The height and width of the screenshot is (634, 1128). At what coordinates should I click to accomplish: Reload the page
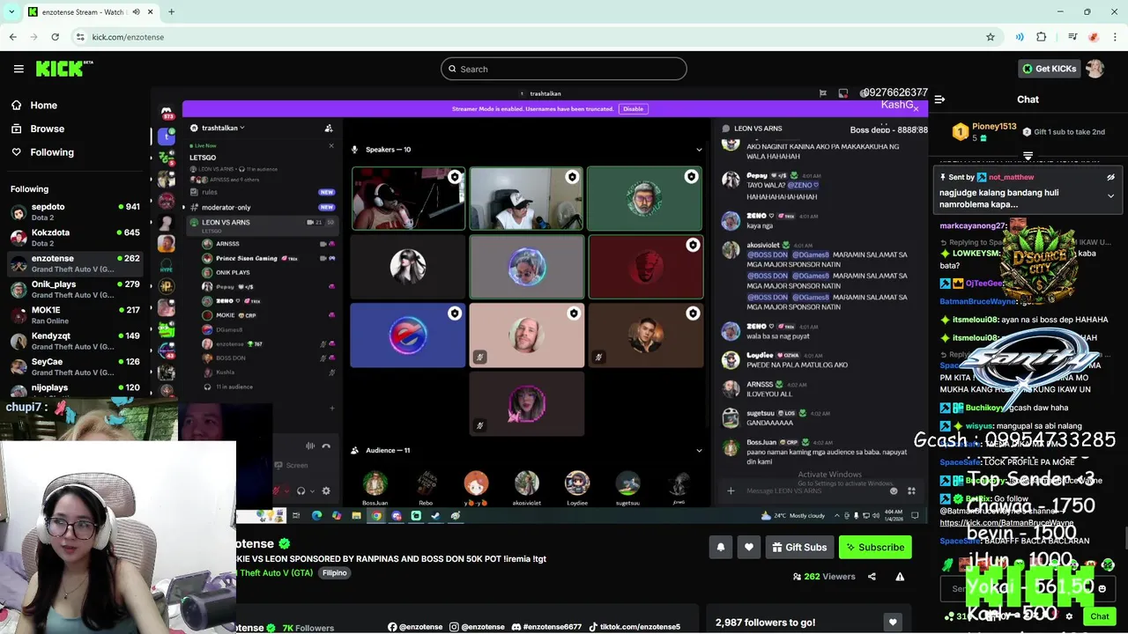pos(55,37)
